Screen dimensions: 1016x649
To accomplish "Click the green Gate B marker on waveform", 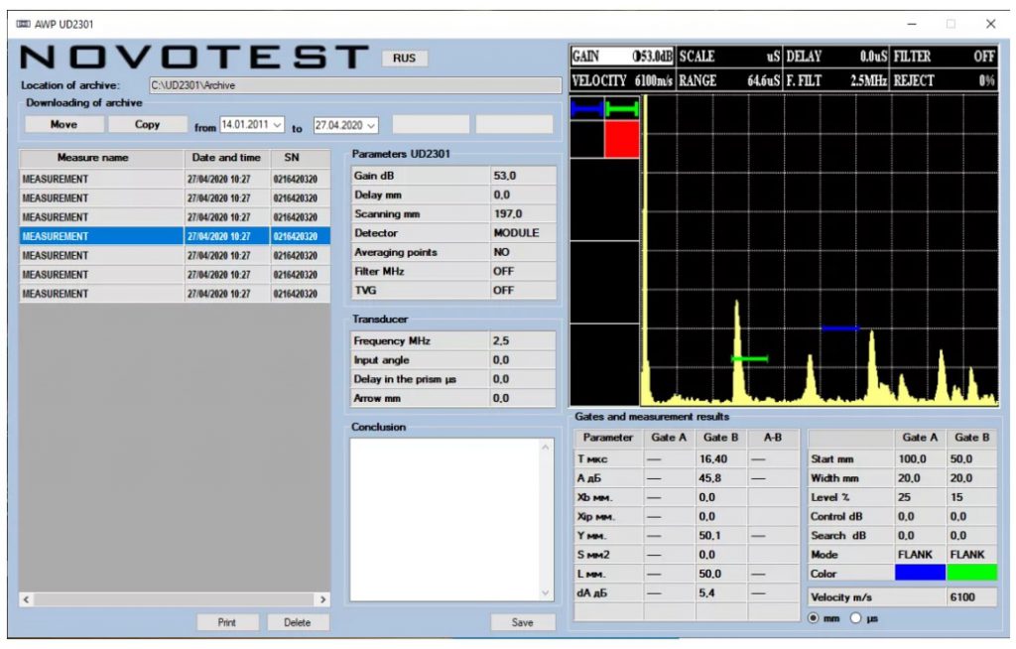I will (750, 358).
